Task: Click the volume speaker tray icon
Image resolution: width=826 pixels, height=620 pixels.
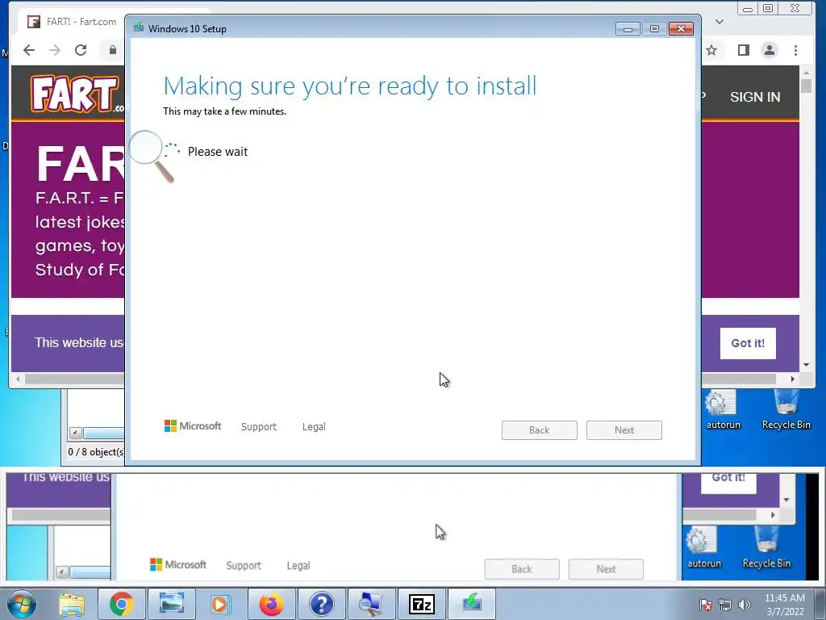Action: (x=745, y=605)
